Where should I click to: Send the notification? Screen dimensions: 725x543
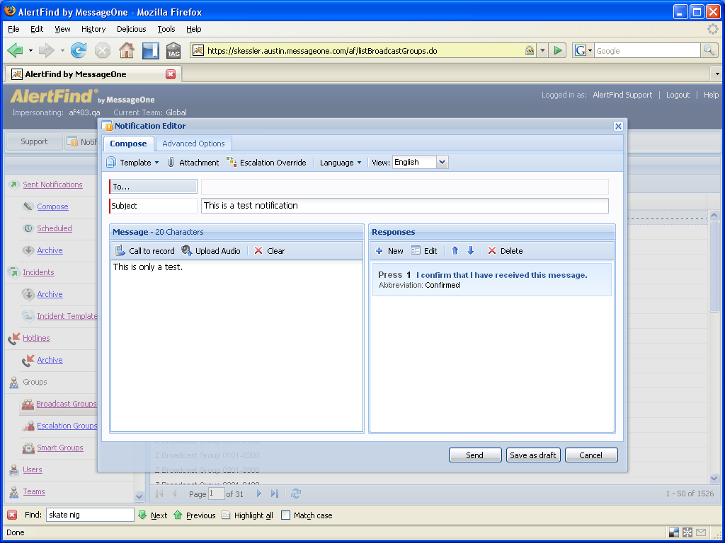(x=475, y=455)
